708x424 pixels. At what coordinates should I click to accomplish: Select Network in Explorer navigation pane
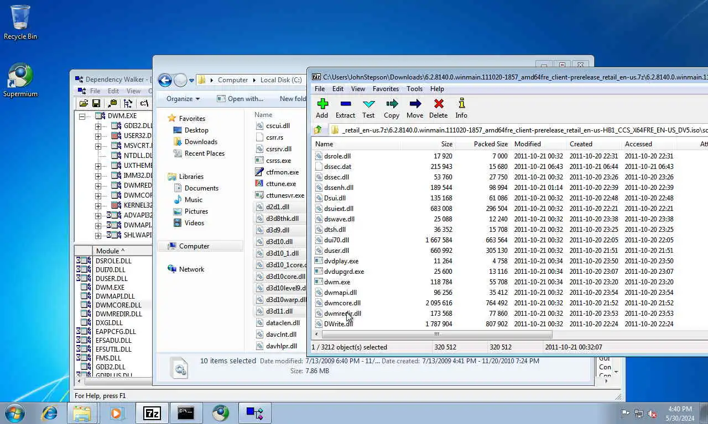[x=191, y=269]
